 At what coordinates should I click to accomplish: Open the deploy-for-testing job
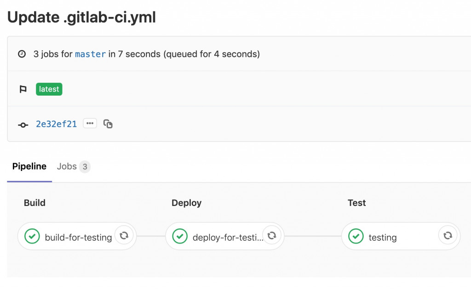(x=228, y=238)
